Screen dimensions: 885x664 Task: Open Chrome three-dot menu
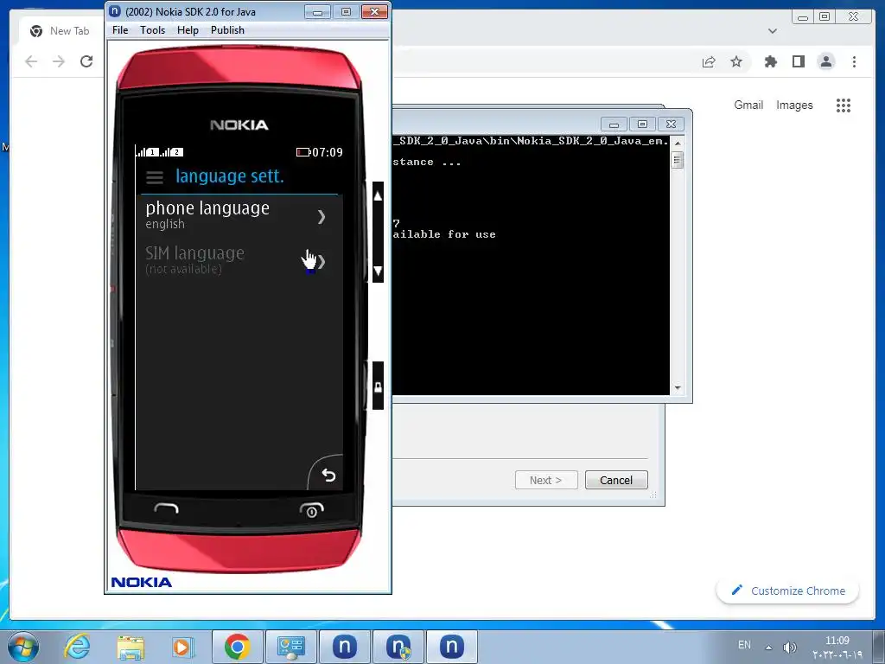tap(854, 61)
